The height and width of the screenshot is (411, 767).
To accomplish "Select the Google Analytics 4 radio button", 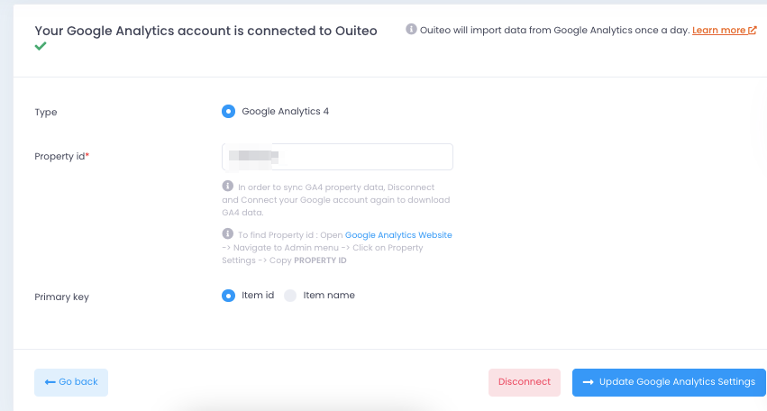I will pyautogui.click(x=228, y=112).
